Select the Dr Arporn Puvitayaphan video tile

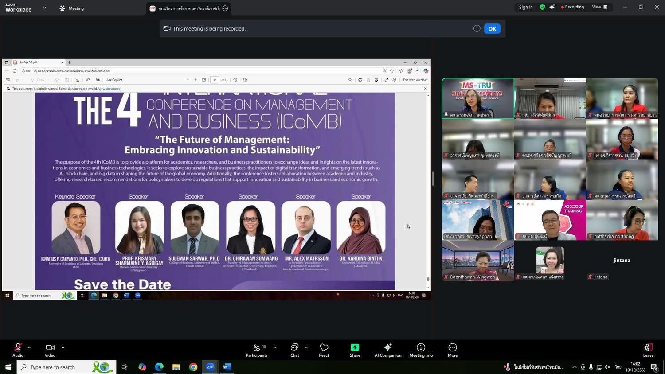click(477, 220)
